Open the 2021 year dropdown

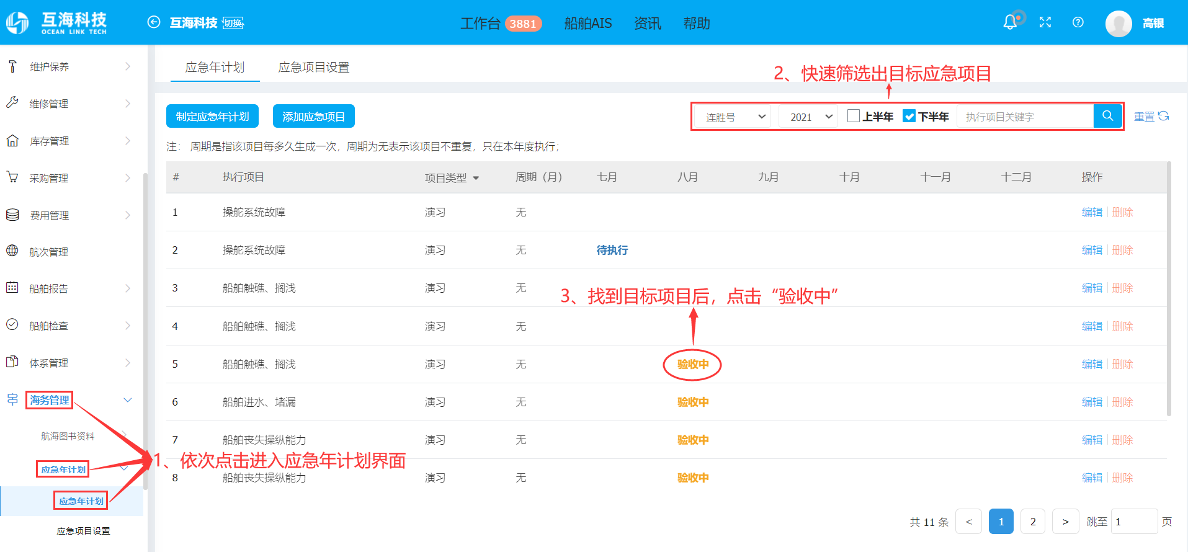coord(808,117)
